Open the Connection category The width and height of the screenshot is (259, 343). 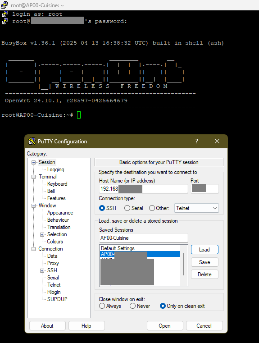[x=50, y=249]
